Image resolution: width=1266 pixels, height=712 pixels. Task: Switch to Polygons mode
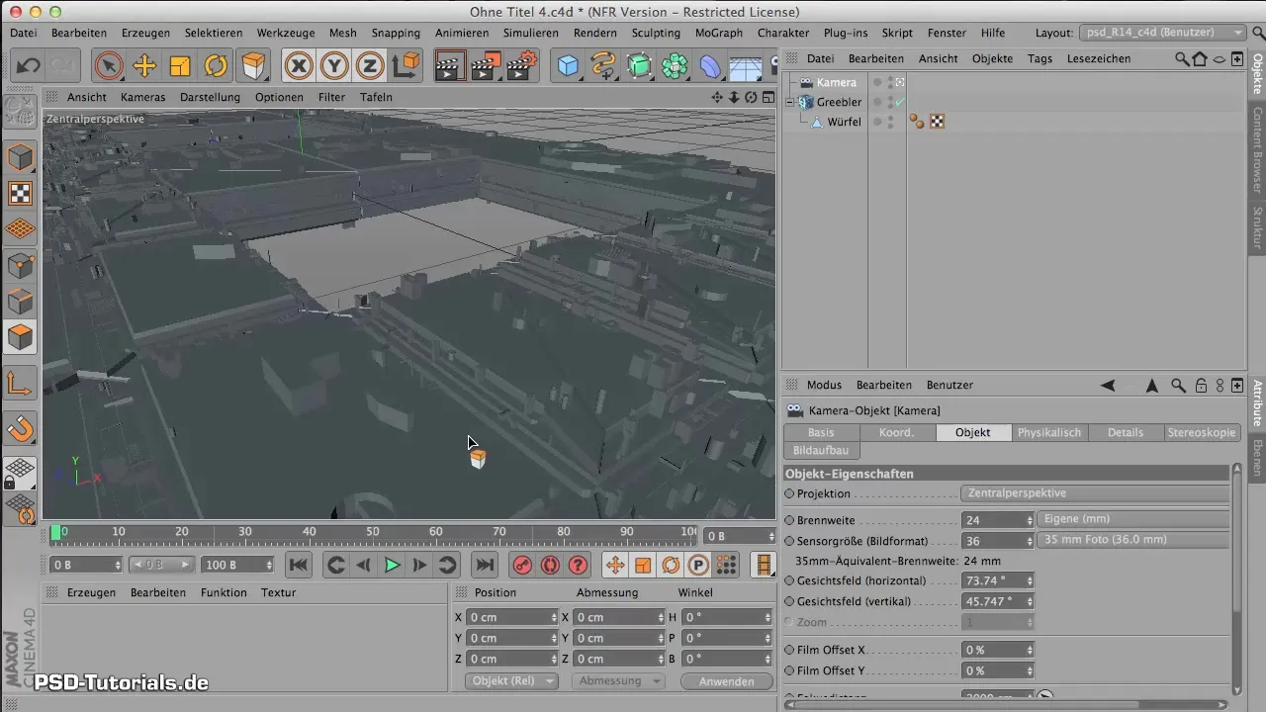click(x=21, y=337)
